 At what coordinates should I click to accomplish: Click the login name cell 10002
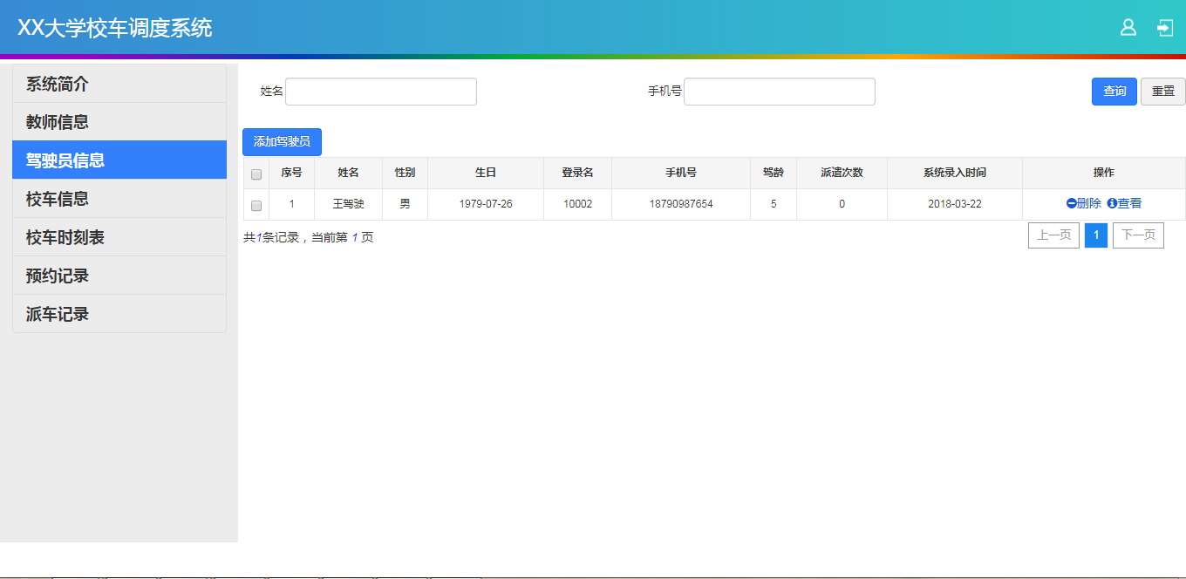coord(577,204)
